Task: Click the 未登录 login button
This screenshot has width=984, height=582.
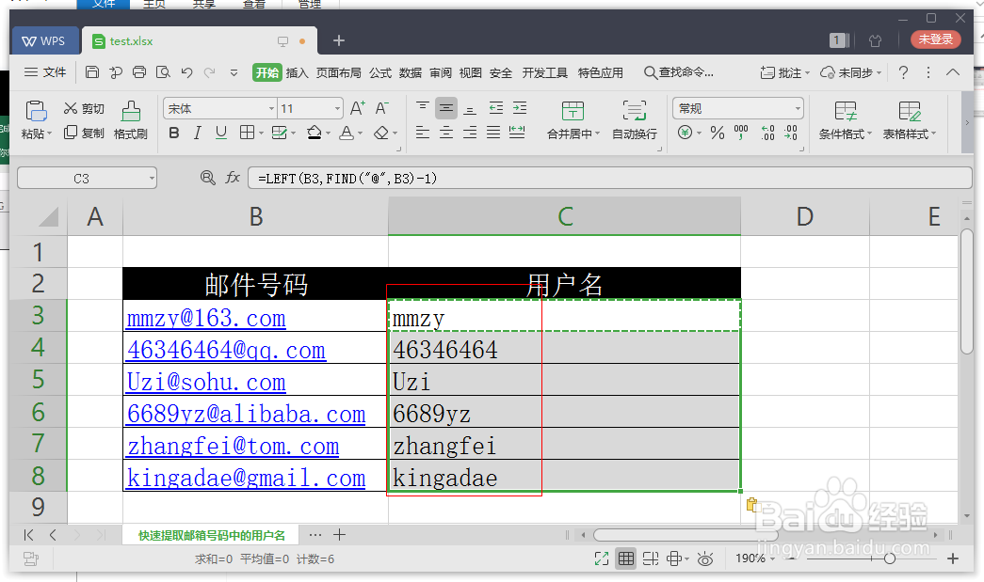Action: click(x=936, y=39)
